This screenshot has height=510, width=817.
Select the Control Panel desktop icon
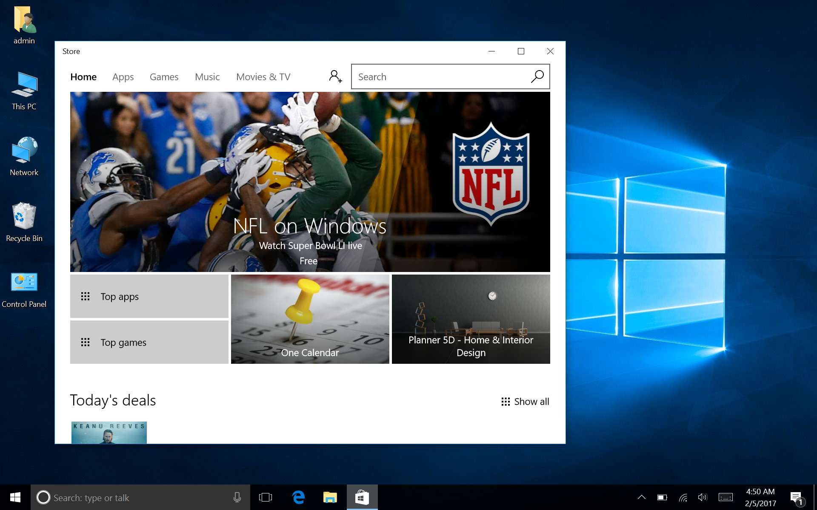24,289
